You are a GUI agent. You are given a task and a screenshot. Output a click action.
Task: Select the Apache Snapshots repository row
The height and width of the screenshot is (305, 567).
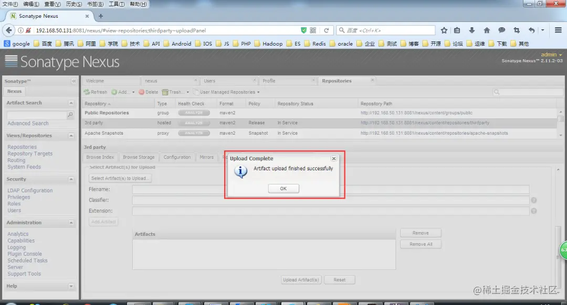(x=320, y=133)
